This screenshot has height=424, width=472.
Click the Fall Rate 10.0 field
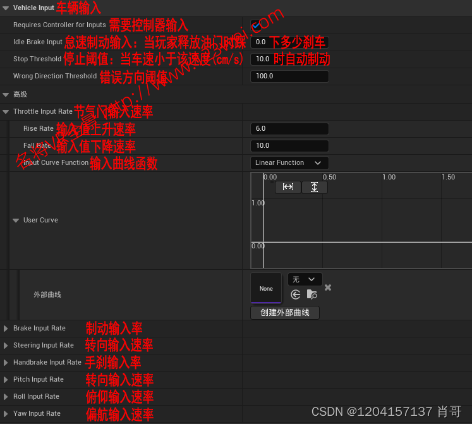point(289,146)
